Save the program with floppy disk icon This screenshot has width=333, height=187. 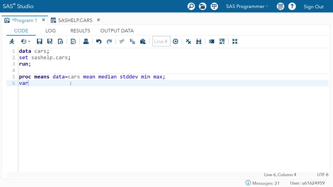(39, 42)
